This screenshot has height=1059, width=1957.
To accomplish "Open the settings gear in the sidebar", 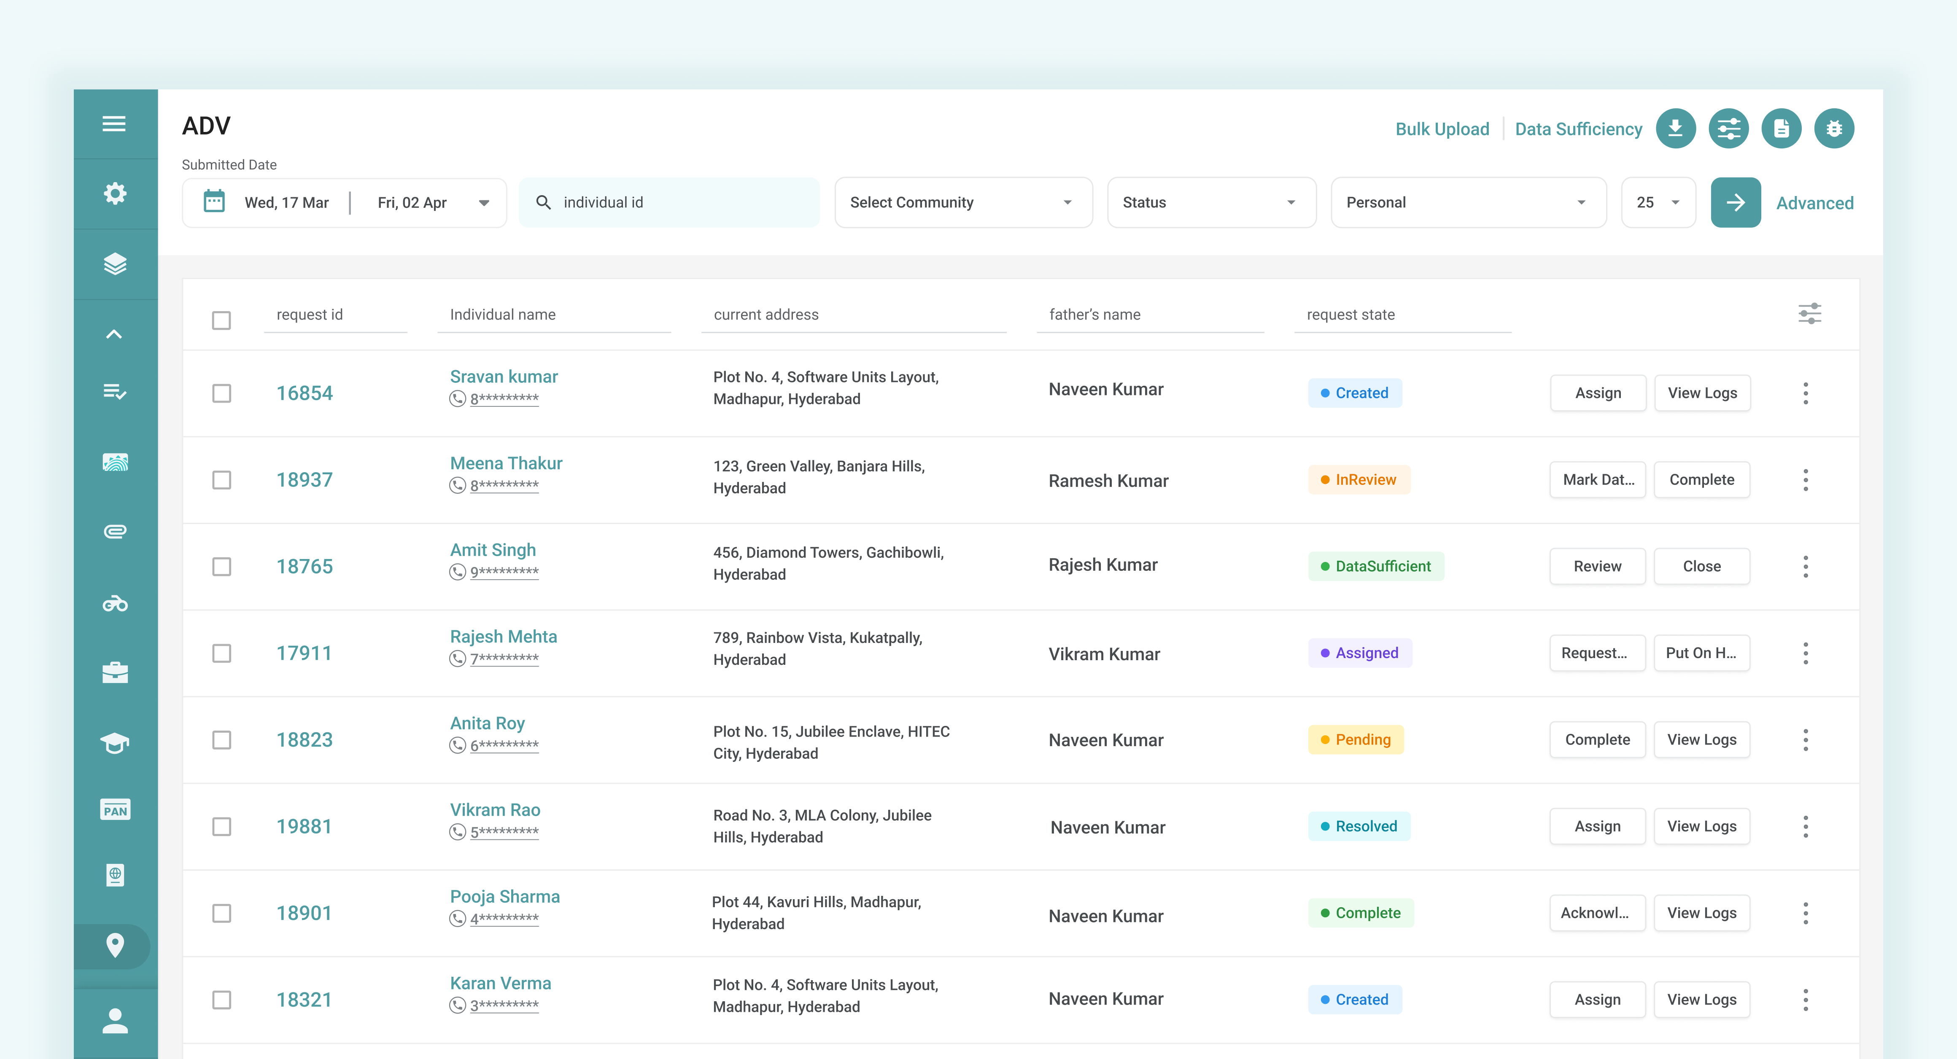I will click(x=115, y=193).
